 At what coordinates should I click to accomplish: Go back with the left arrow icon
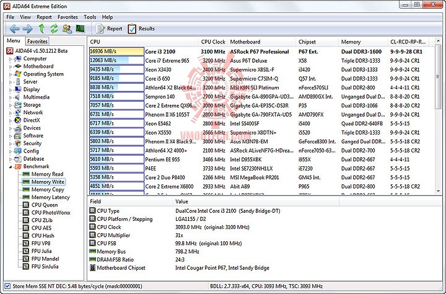(x=14, y=29)
